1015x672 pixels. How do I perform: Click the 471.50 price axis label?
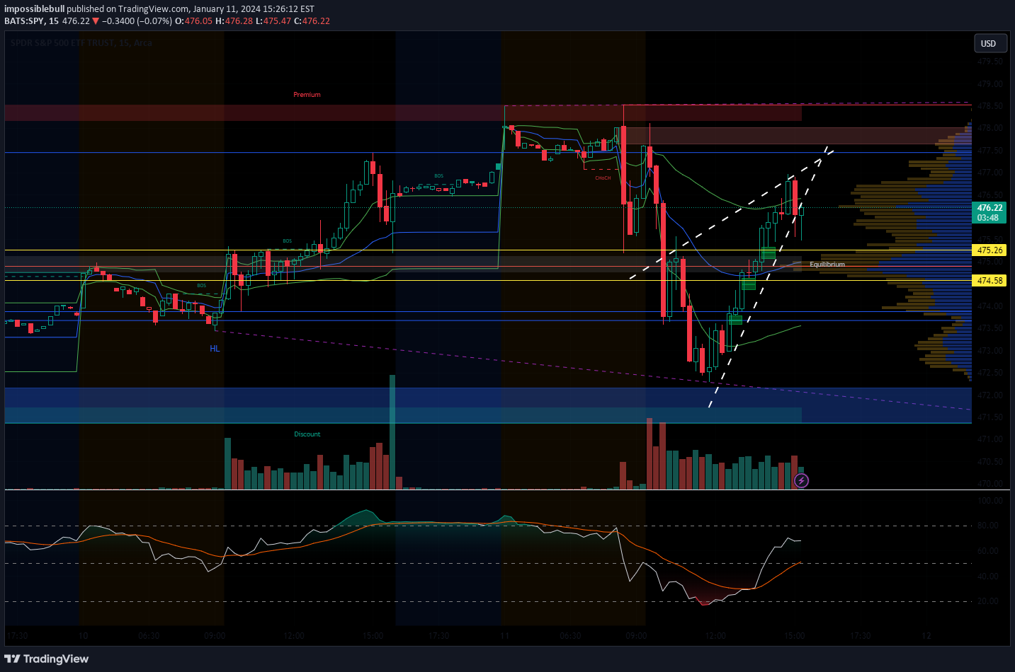pos(990,417)
